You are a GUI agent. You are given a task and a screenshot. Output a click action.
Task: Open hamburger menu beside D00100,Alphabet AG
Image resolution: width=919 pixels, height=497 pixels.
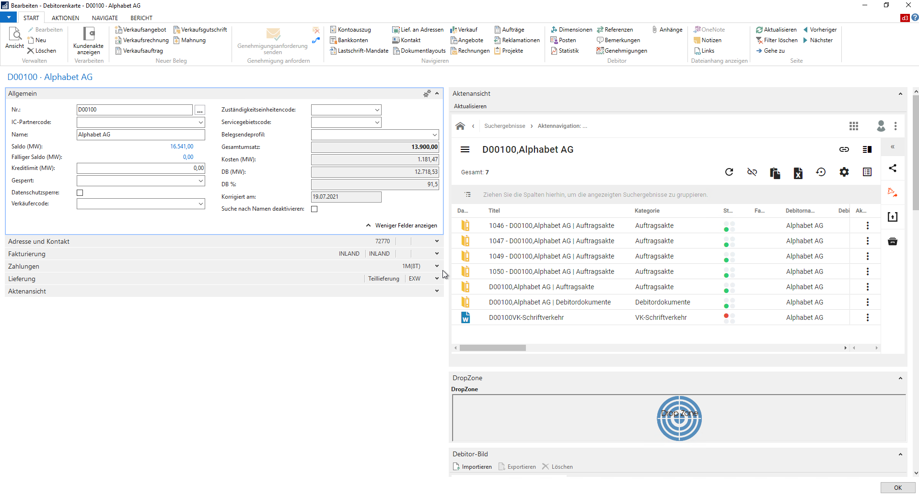465,149
